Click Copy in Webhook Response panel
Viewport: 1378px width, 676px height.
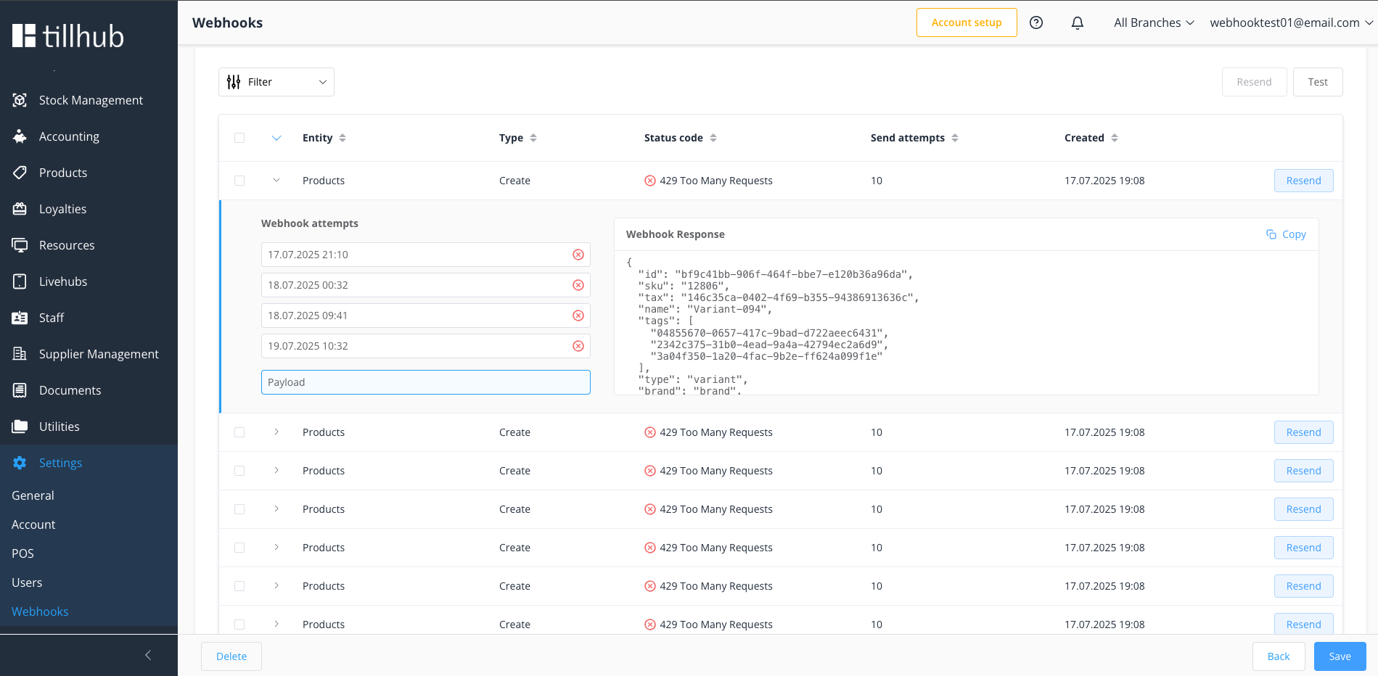click(1286, 234)
